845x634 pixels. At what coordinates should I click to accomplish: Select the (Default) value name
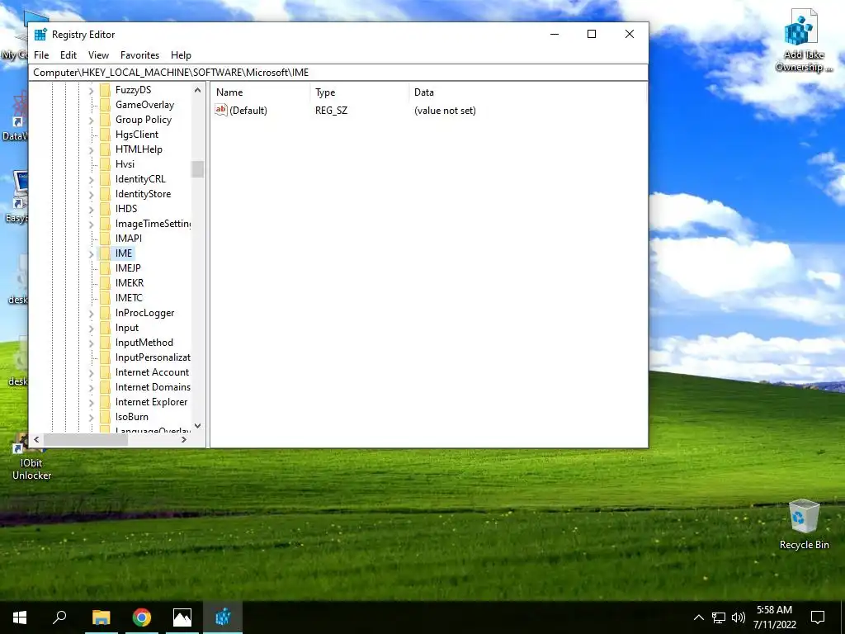(x=248, y=111)
